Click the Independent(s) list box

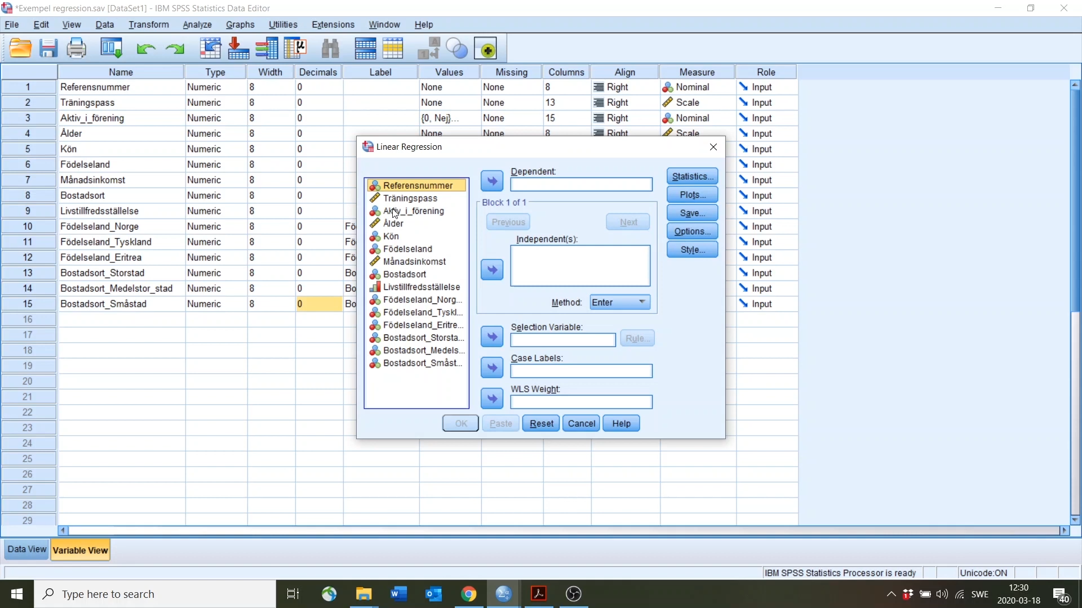[x=580, y=266]
